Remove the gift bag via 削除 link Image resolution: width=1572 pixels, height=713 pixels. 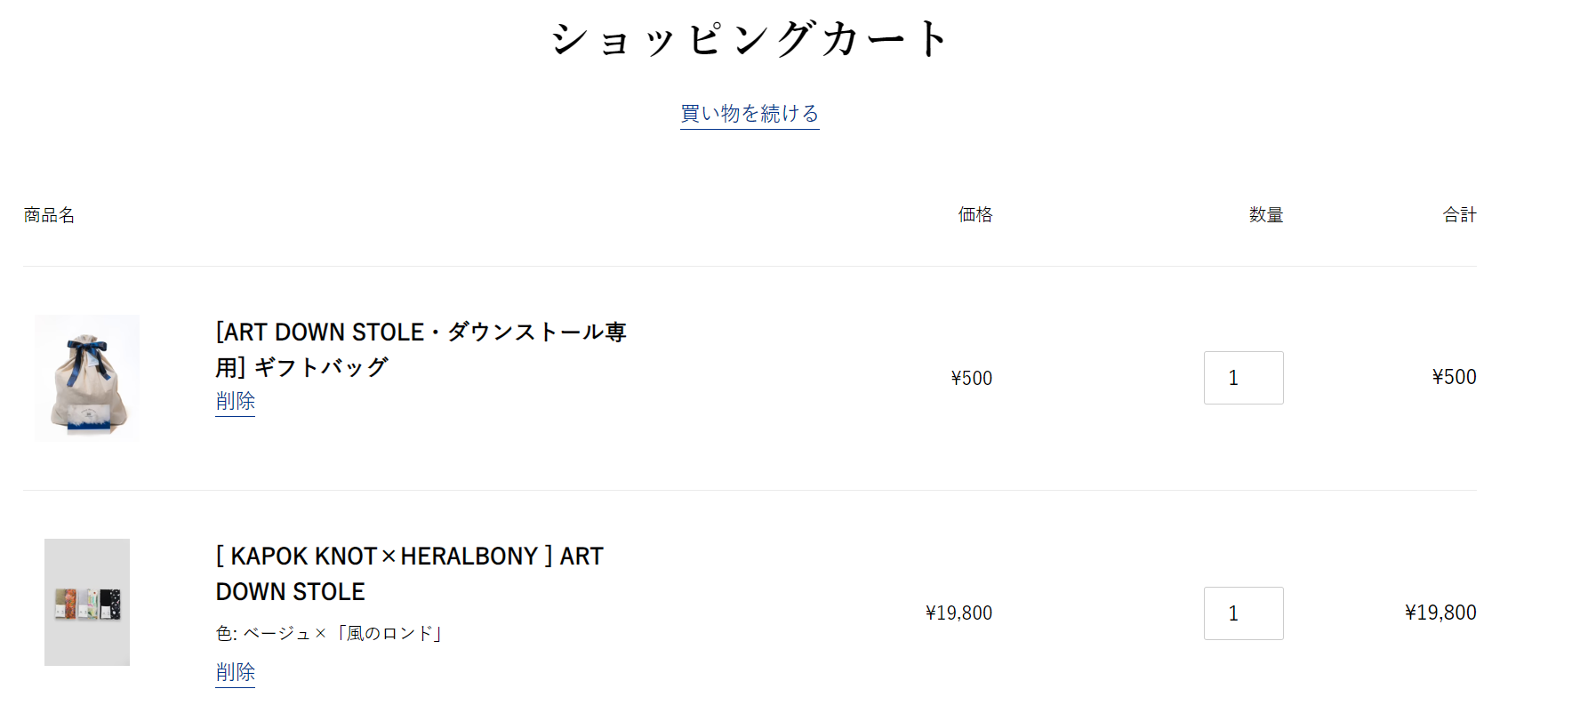[235, 401]
